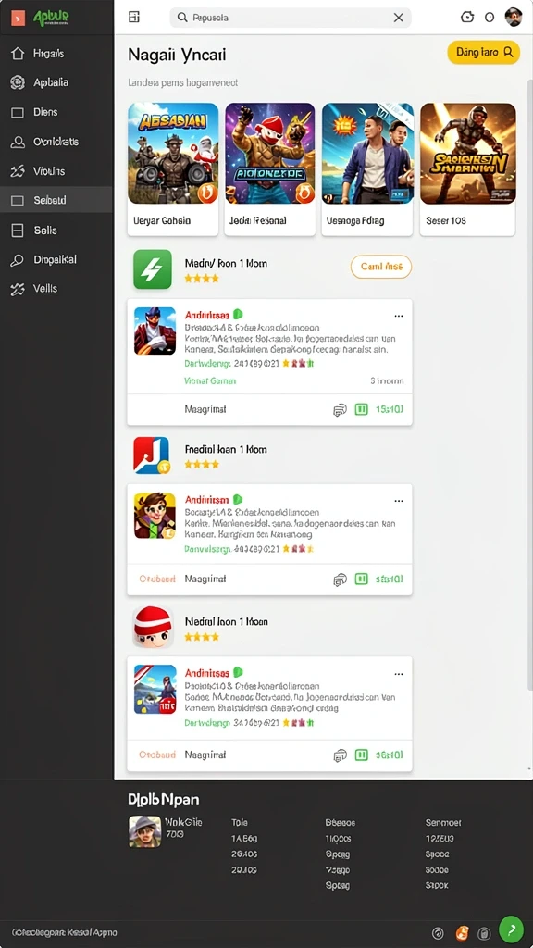Open the three-dot menu on third Andintsaa card

coord(398,674)
